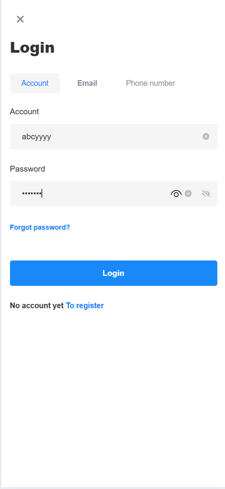Toggle the crossed-out eye visibility icon

pyautogui.click(x=206, y=194)
